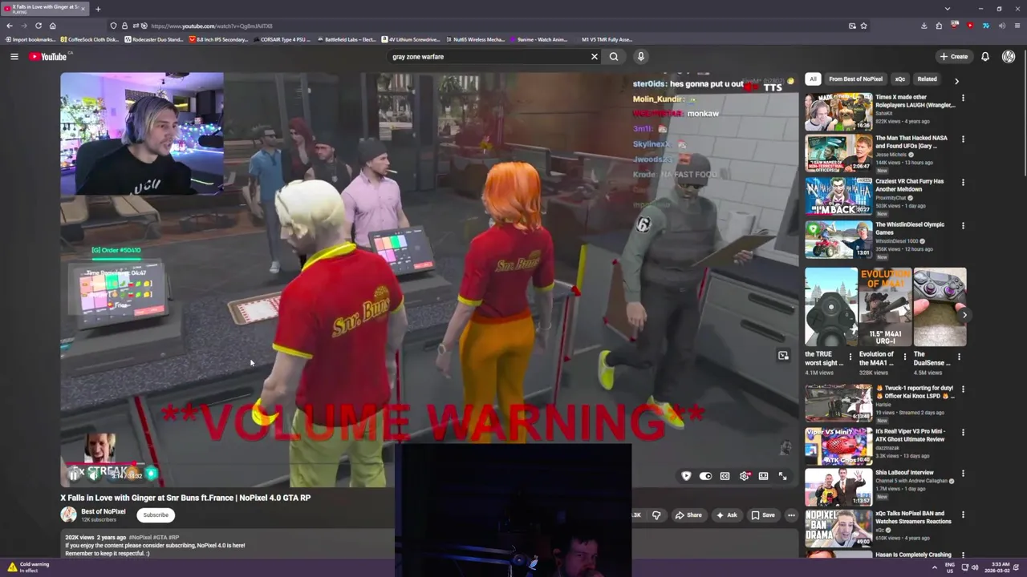Select the 'From Best of NoPixel' chip
This screenshot has width=1027, height=577.
coord(855,79)
